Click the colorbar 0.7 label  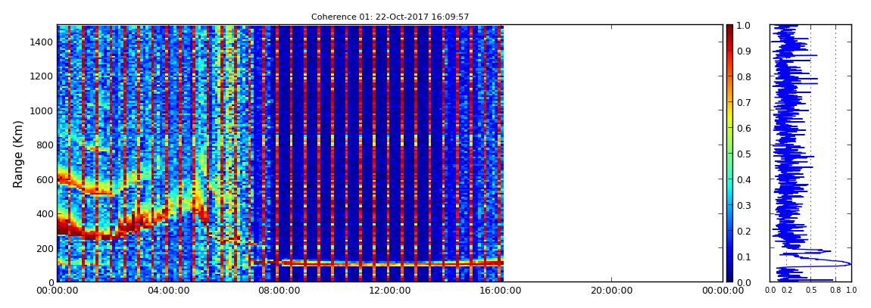(745, 103)
